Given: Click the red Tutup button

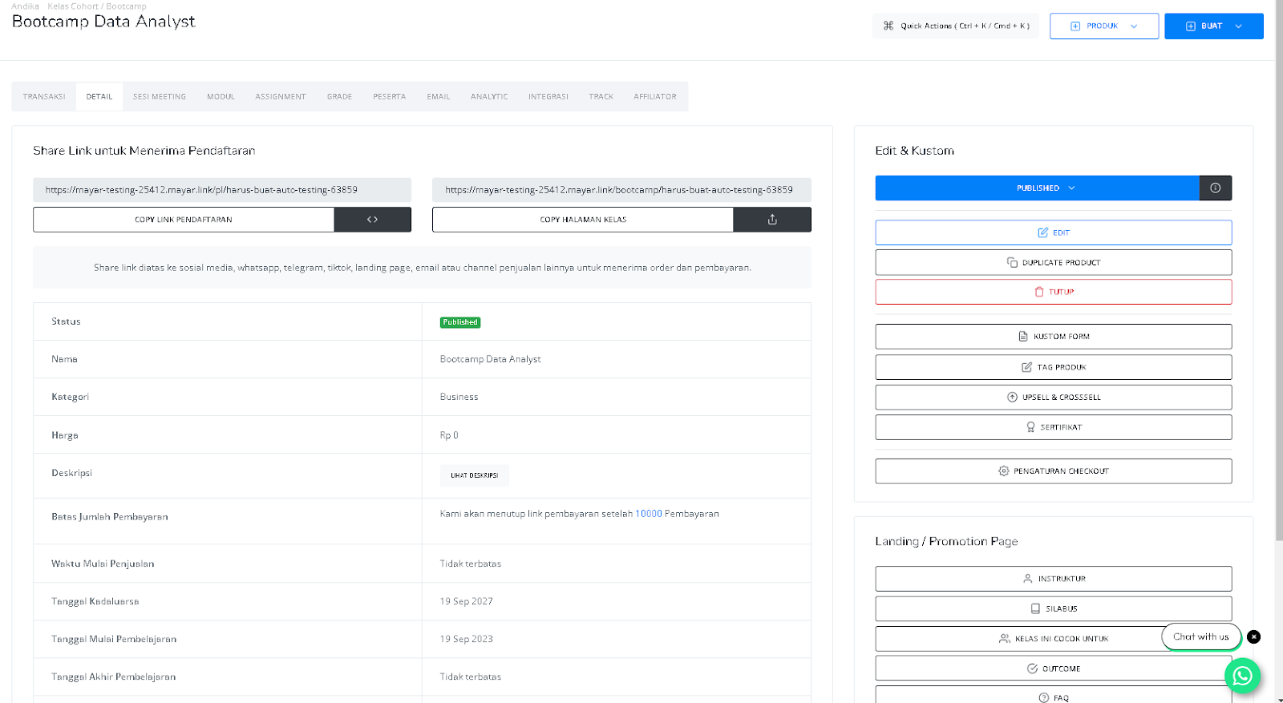Looking at the screenshot, I should 1054,292.
